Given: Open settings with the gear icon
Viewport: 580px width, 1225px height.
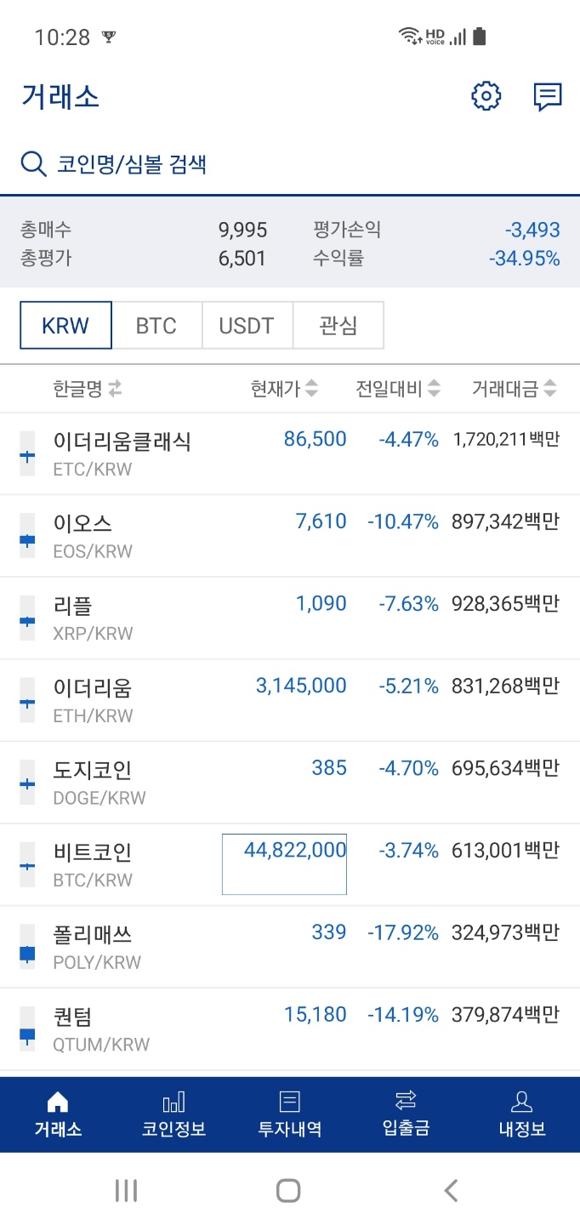Looking at the screenshot, I should pyautogui.click(x=486, y=96).
